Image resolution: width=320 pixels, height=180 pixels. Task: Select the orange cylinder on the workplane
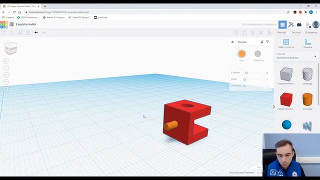pos(171,125)
